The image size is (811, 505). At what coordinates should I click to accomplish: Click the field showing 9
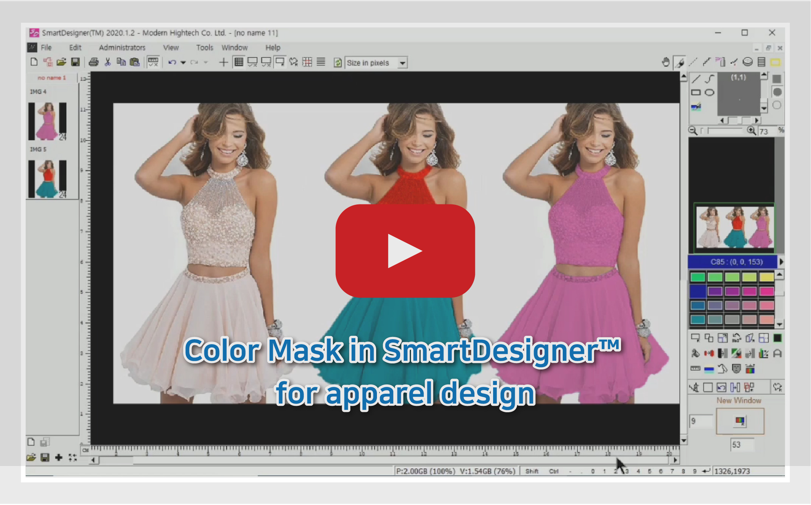point(701,421)
